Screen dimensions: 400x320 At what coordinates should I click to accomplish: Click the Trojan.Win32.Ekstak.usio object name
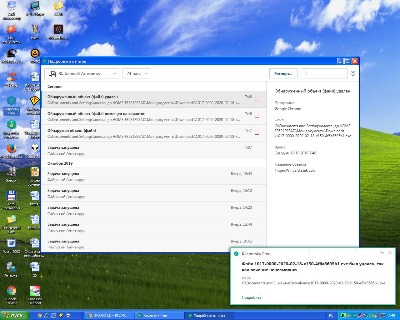pyautogui.click(x=295, y=170)
